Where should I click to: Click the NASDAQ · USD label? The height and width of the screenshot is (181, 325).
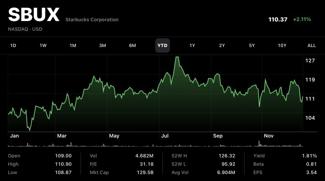pyautogui.click(x=25, y=29)
